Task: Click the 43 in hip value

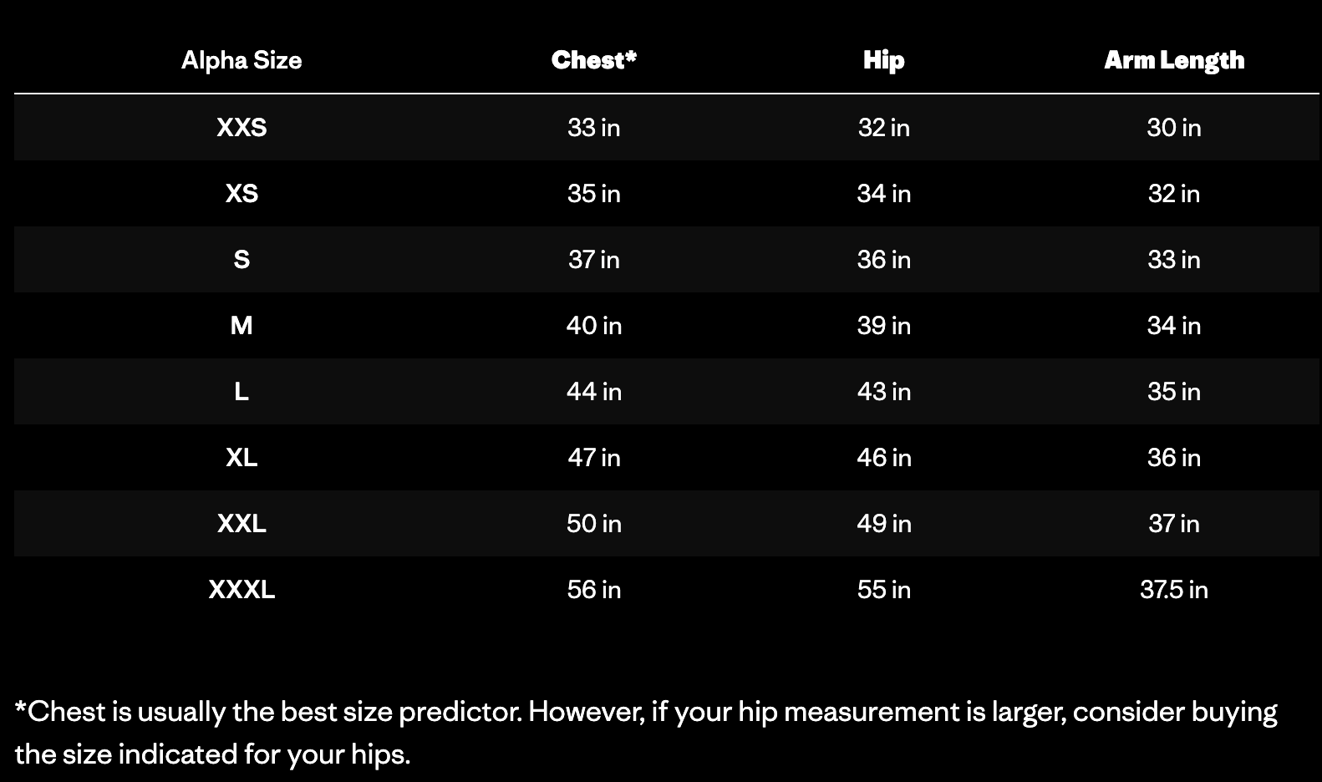Action: click(883, 391)
